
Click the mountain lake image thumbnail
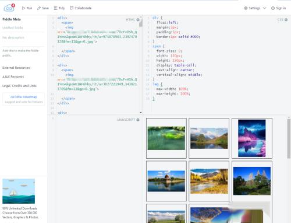tap(209, 138)
